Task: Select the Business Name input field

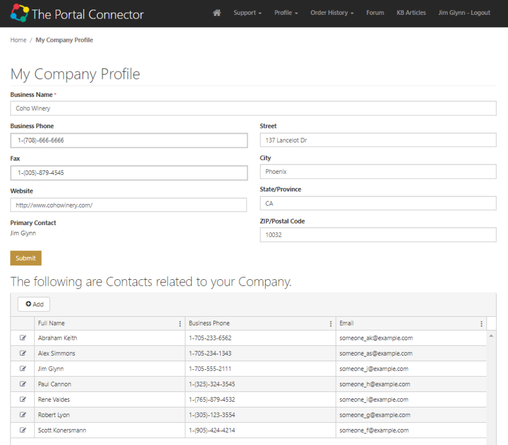Action: coord(253,108)
